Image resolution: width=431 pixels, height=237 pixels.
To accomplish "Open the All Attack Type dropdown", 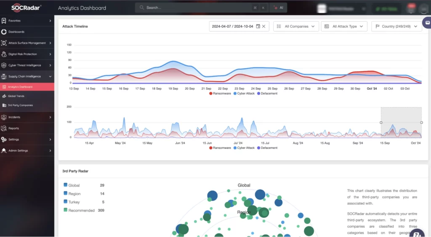I will pyautogui.click(x=344, y=26).
